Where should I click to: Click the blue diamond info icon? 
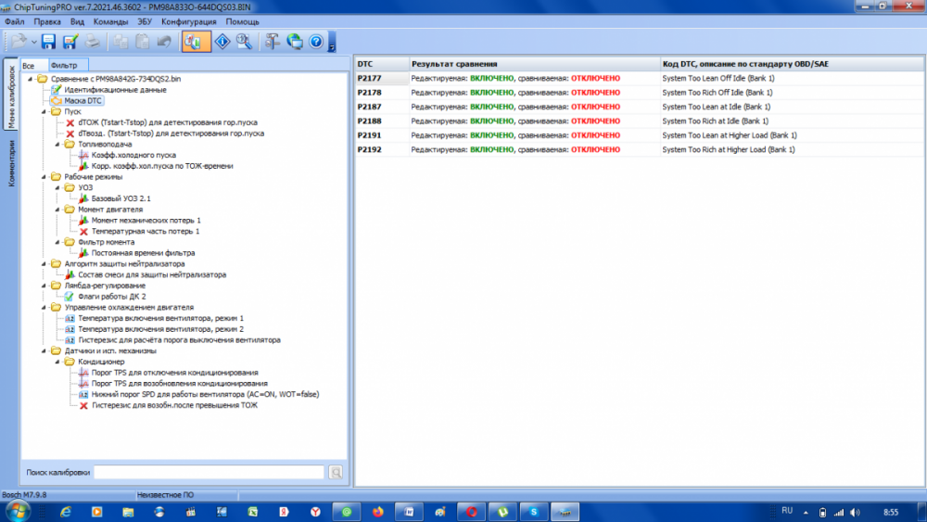[222, 42]
